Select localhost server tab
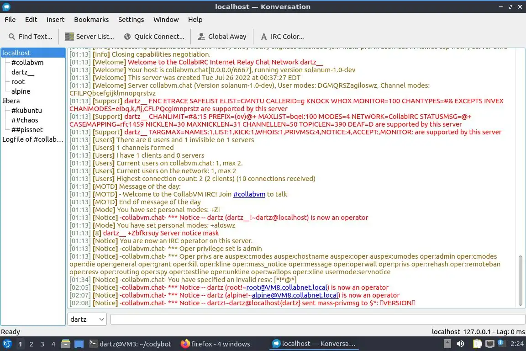Viewport: 526px width, 351px height. (33, 53)
